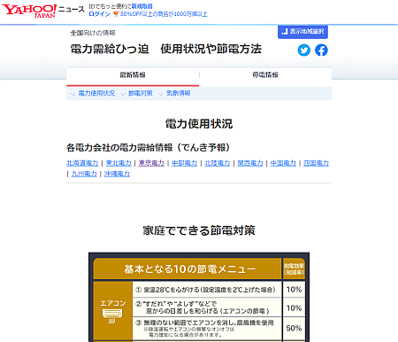Share page via Facebook icon
Image resolution: width=398 pixels, height=342 pixels.
pyautogui.click(x=321, y=50)
